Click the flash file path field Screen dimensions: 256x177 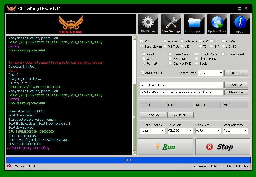point(181,92)
